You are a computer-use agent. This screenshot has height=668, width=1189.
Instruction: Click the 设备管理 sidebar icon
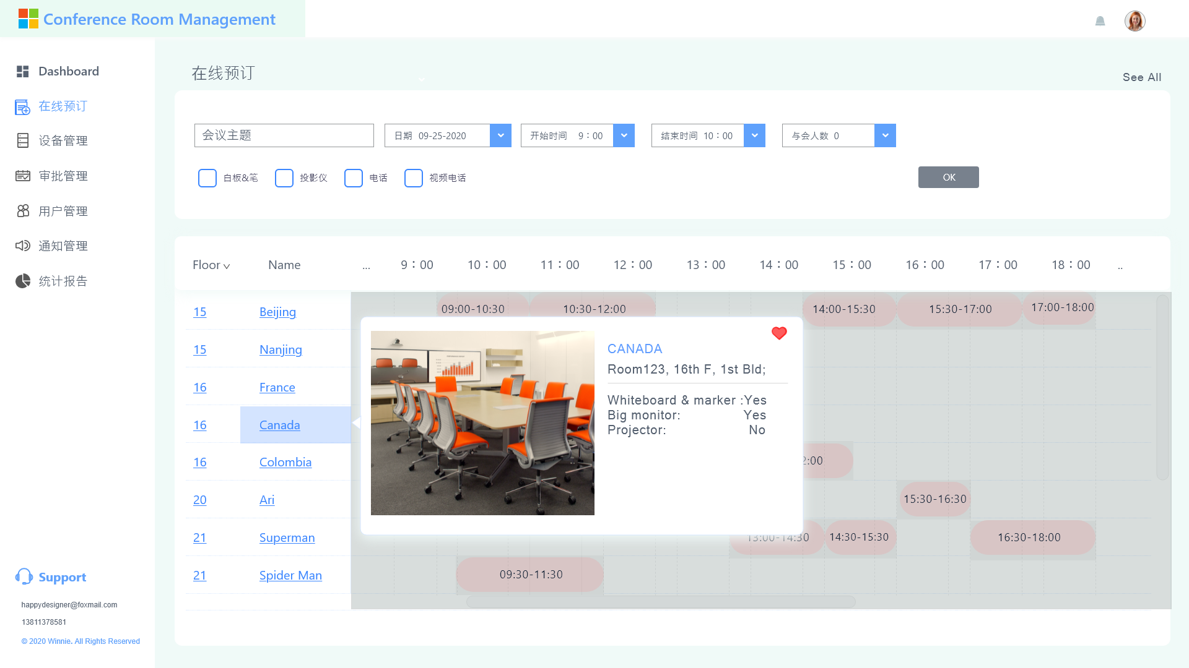pyautogui.click(x=23, y=141)
